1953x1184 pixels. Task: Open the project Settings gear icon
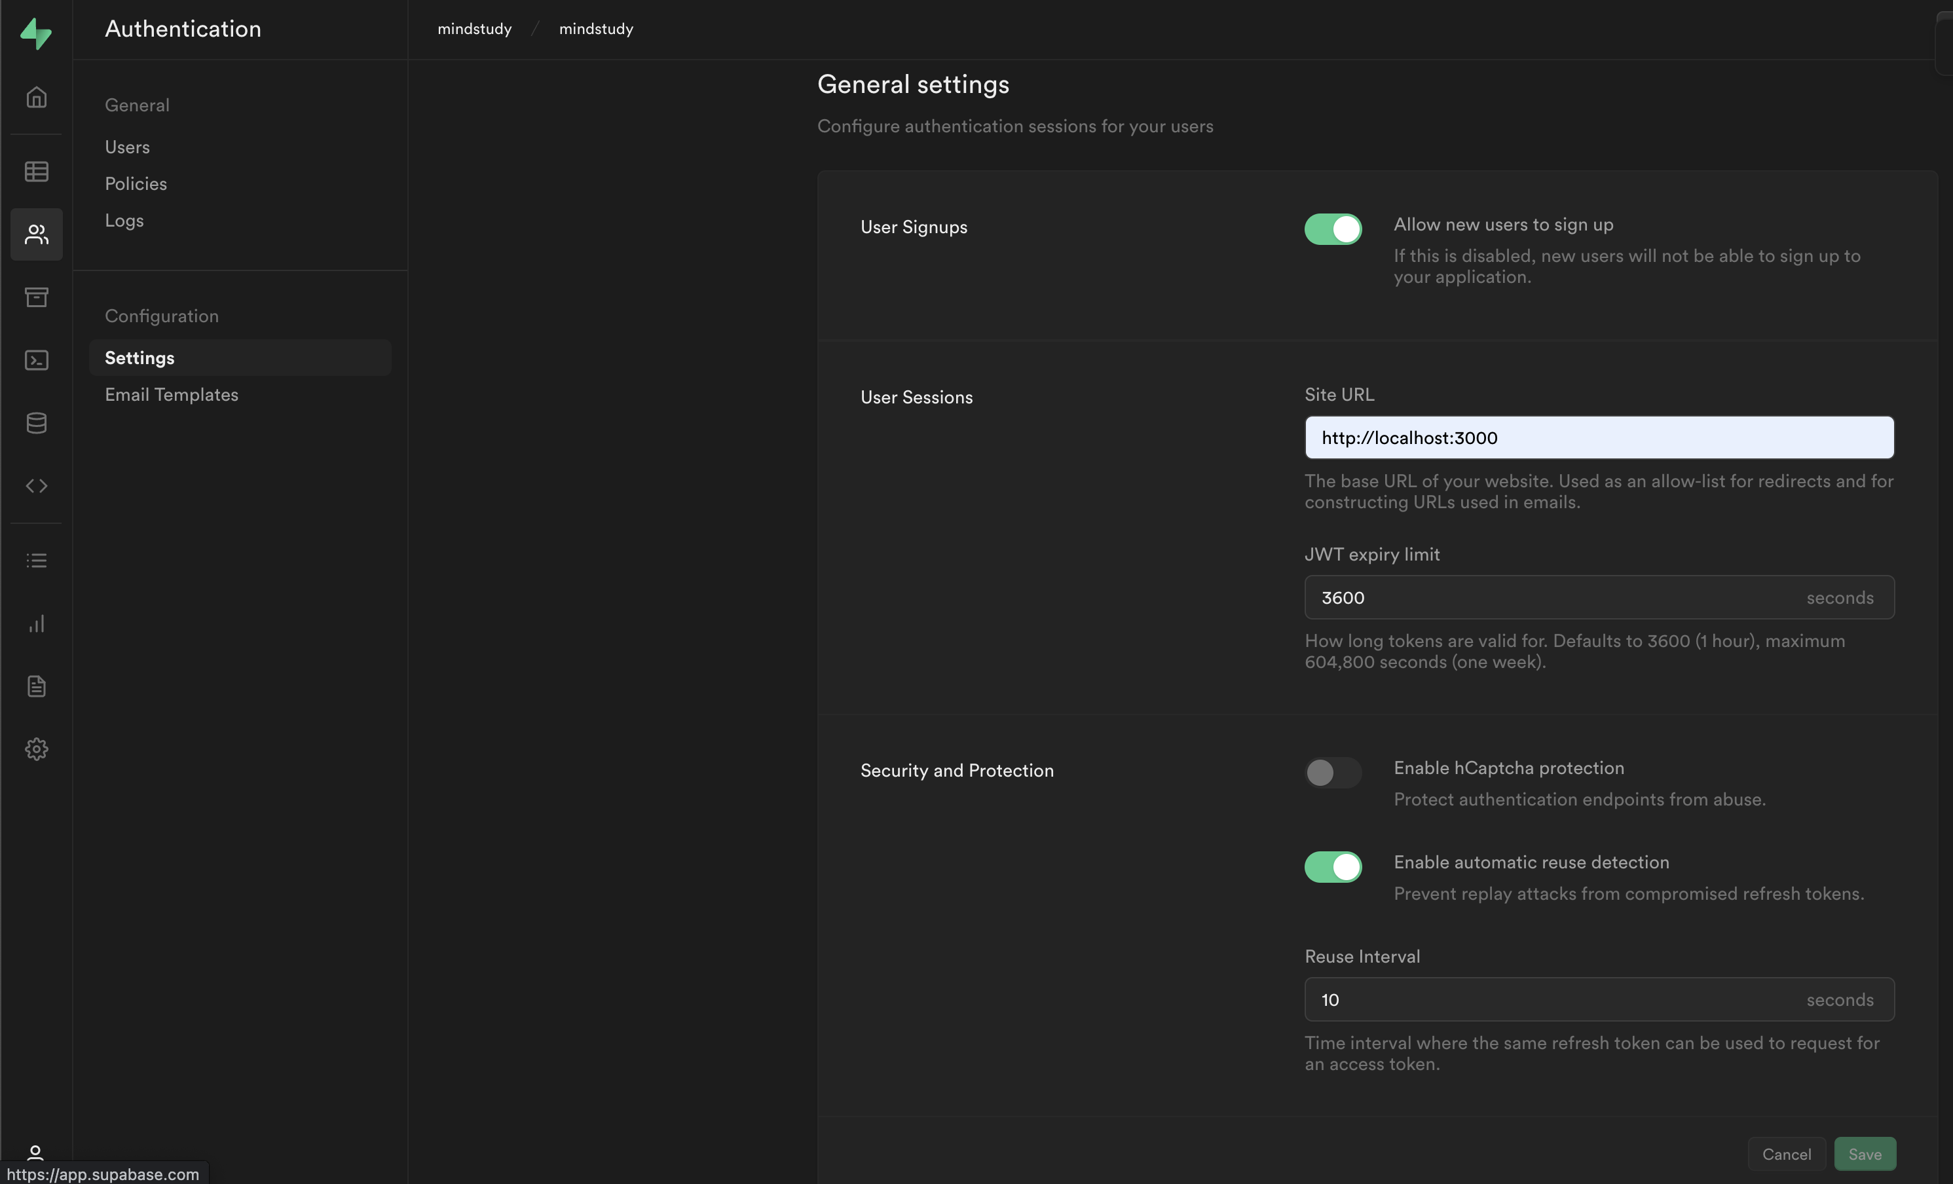(x=37, y=748)
